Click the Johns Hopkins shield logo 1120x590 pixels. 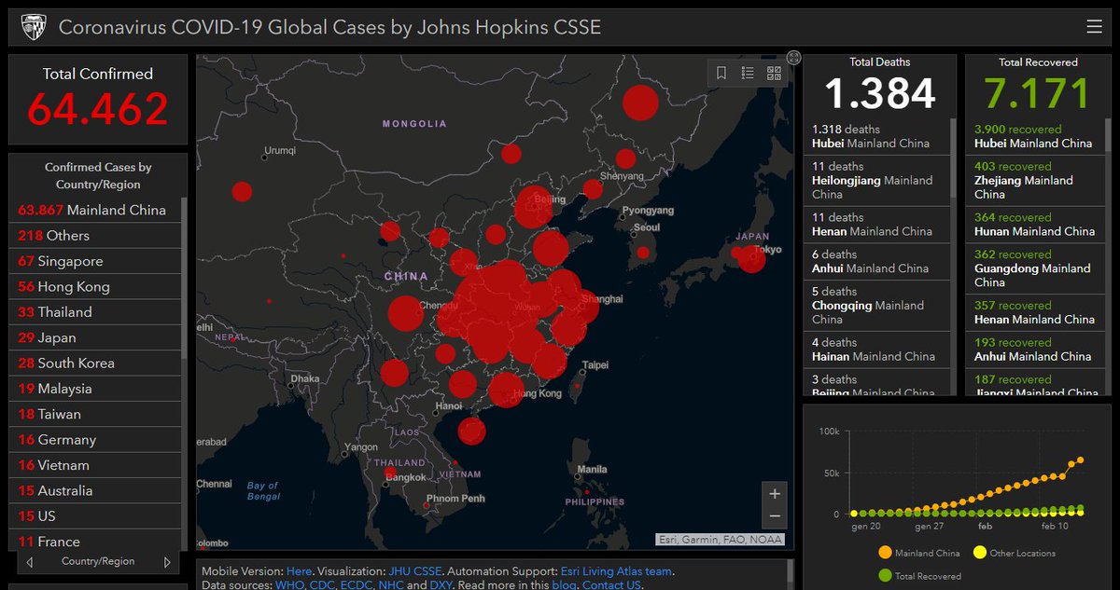(32, 27)
